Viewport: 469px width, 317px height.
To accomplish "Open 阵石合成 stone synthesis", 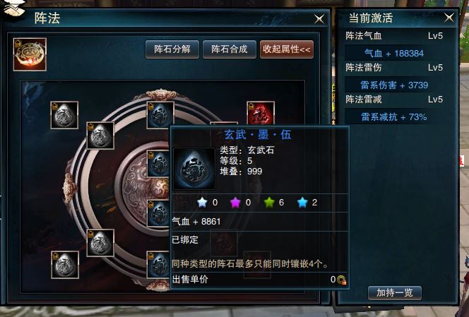I will 230,49.
